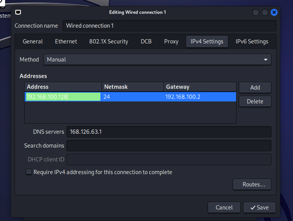
Task: Maximize the Editing Wired connection window
Action: point(265,12)
